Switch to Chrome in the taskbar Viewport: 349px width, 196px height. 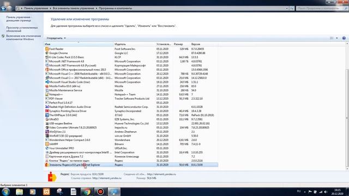[x=87, y=192]
